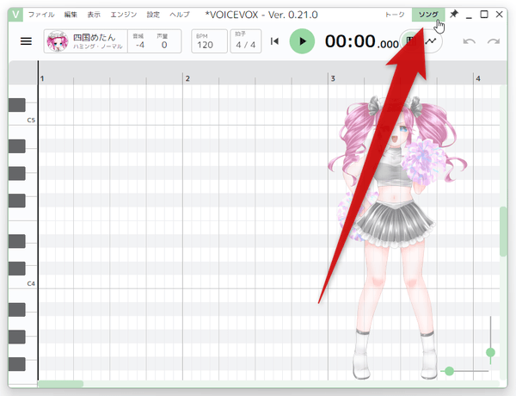Click measure 4 on the ruler

(478, 78)
